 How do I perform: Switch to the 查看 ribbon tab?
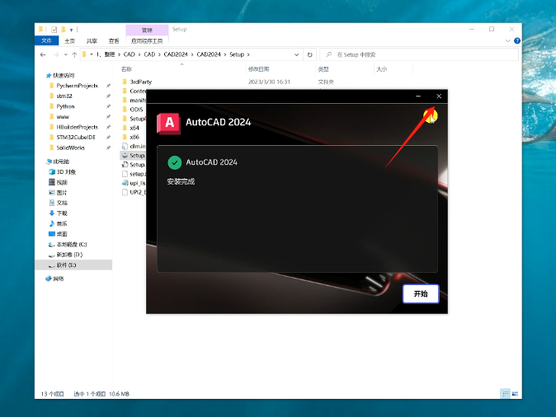(x=114, y=40)
